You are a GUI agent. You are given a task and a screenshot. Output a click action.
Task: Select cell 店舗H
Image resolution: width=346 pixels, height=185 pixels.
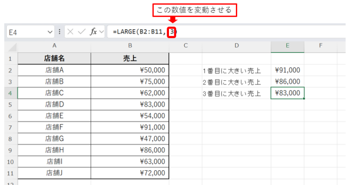click(x=54, y=150)
